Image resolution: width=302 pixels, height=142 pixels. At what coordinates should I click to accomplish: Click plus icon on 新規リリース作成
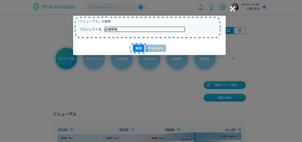click(209, 85)
